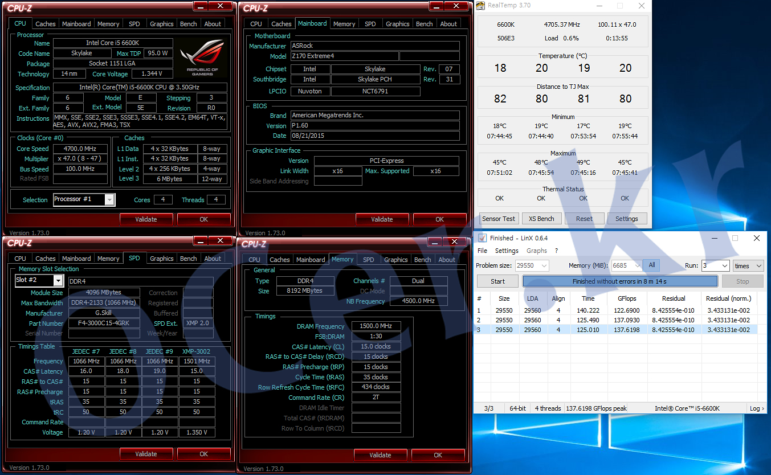Image resolution: width=771 pixels, height=475 pixels.
Task: Click the XMP-3002 column header in Timings Table
Action: pyautogui.click(x=196, y=351)
